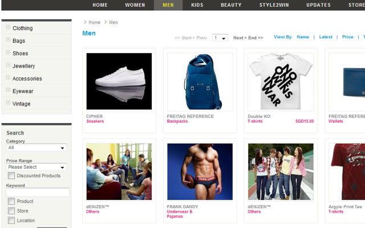Tick the Store keyword checkbox

[x=11, y=210]
